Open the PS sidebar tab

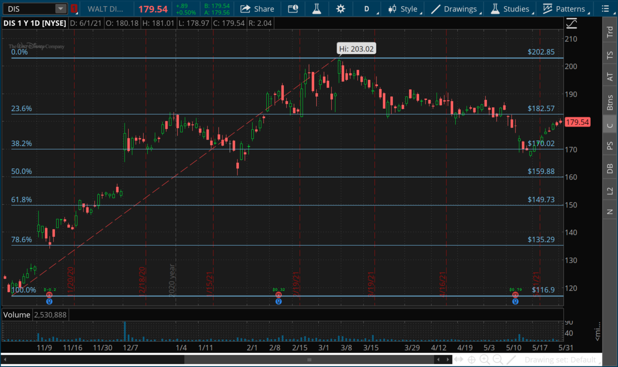610,146
